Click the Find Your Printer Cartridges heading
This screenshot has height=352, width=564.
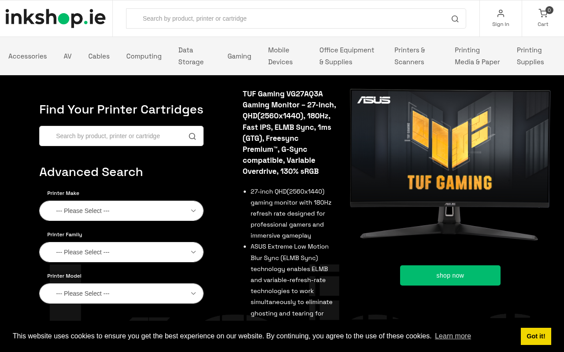click(x=121, y=109)
